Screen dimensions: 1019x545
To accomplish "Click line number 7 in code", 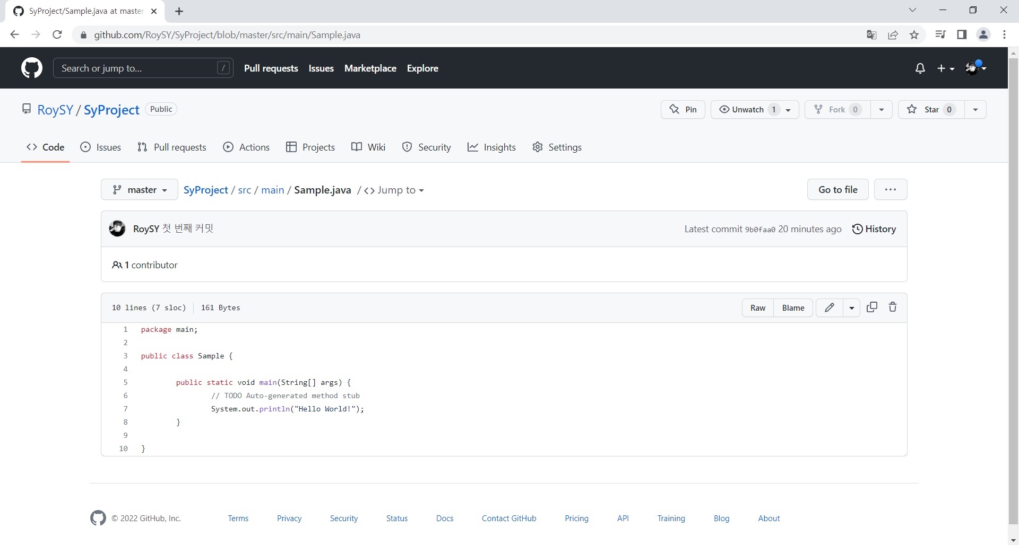I will 126,409.
